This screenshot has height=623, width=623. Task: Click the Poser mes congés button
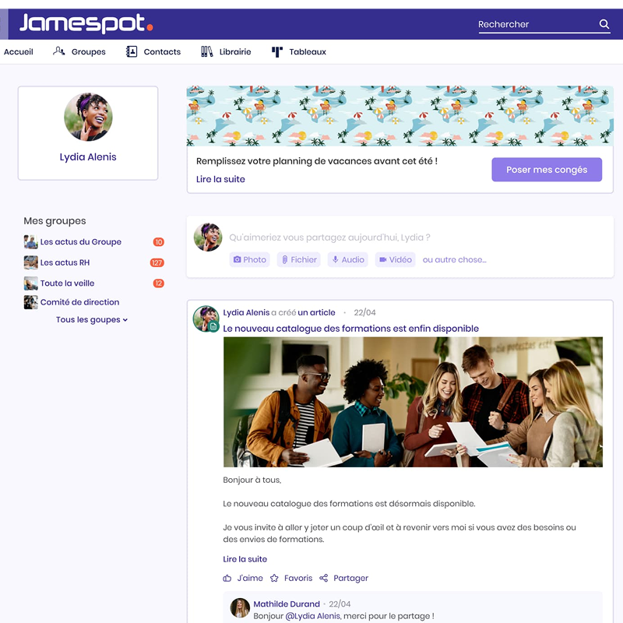(547, 170)
